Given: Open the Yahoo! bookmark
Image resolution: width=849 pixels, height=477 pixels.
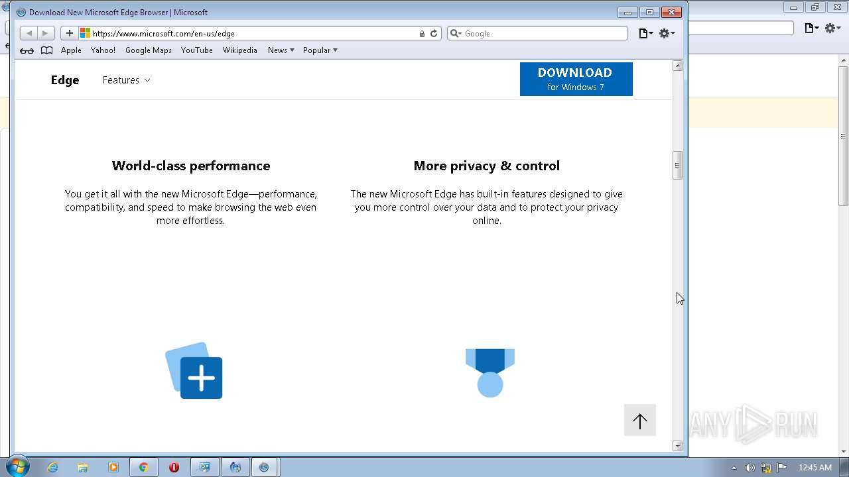Looking at the screenshot, I should coord(103,50).
